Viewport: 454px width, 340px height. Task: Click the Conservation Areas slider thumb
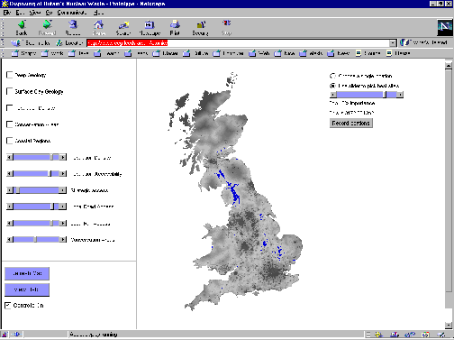pos(35,239)
